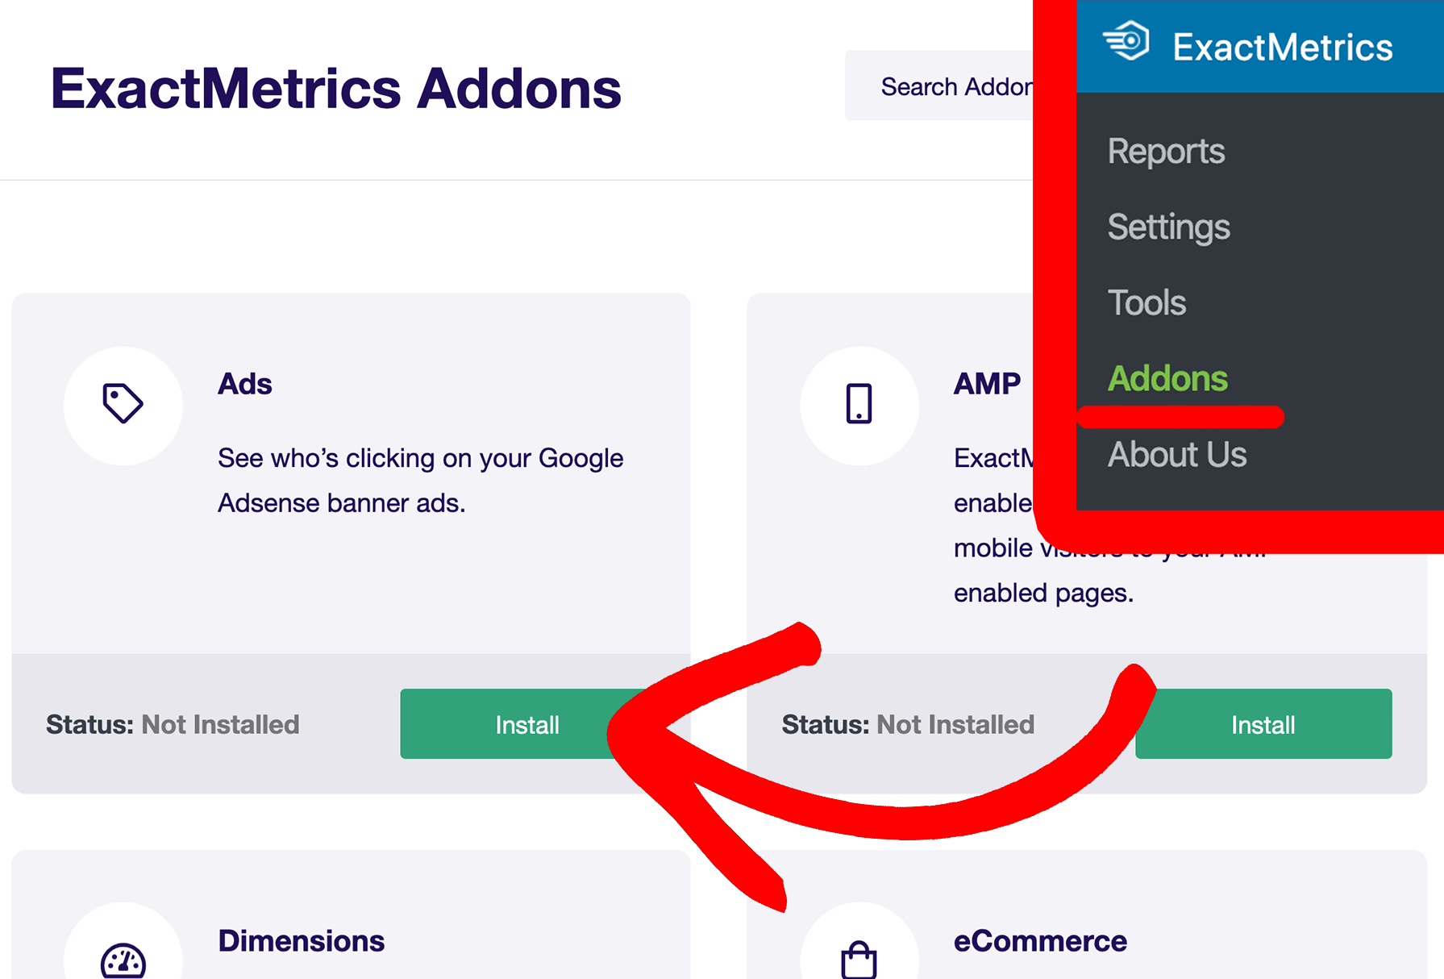Viewport: 1444px width, 979px height.
Task: Click the Ads Status: Not Installed text
Action: tap(173, 724)
